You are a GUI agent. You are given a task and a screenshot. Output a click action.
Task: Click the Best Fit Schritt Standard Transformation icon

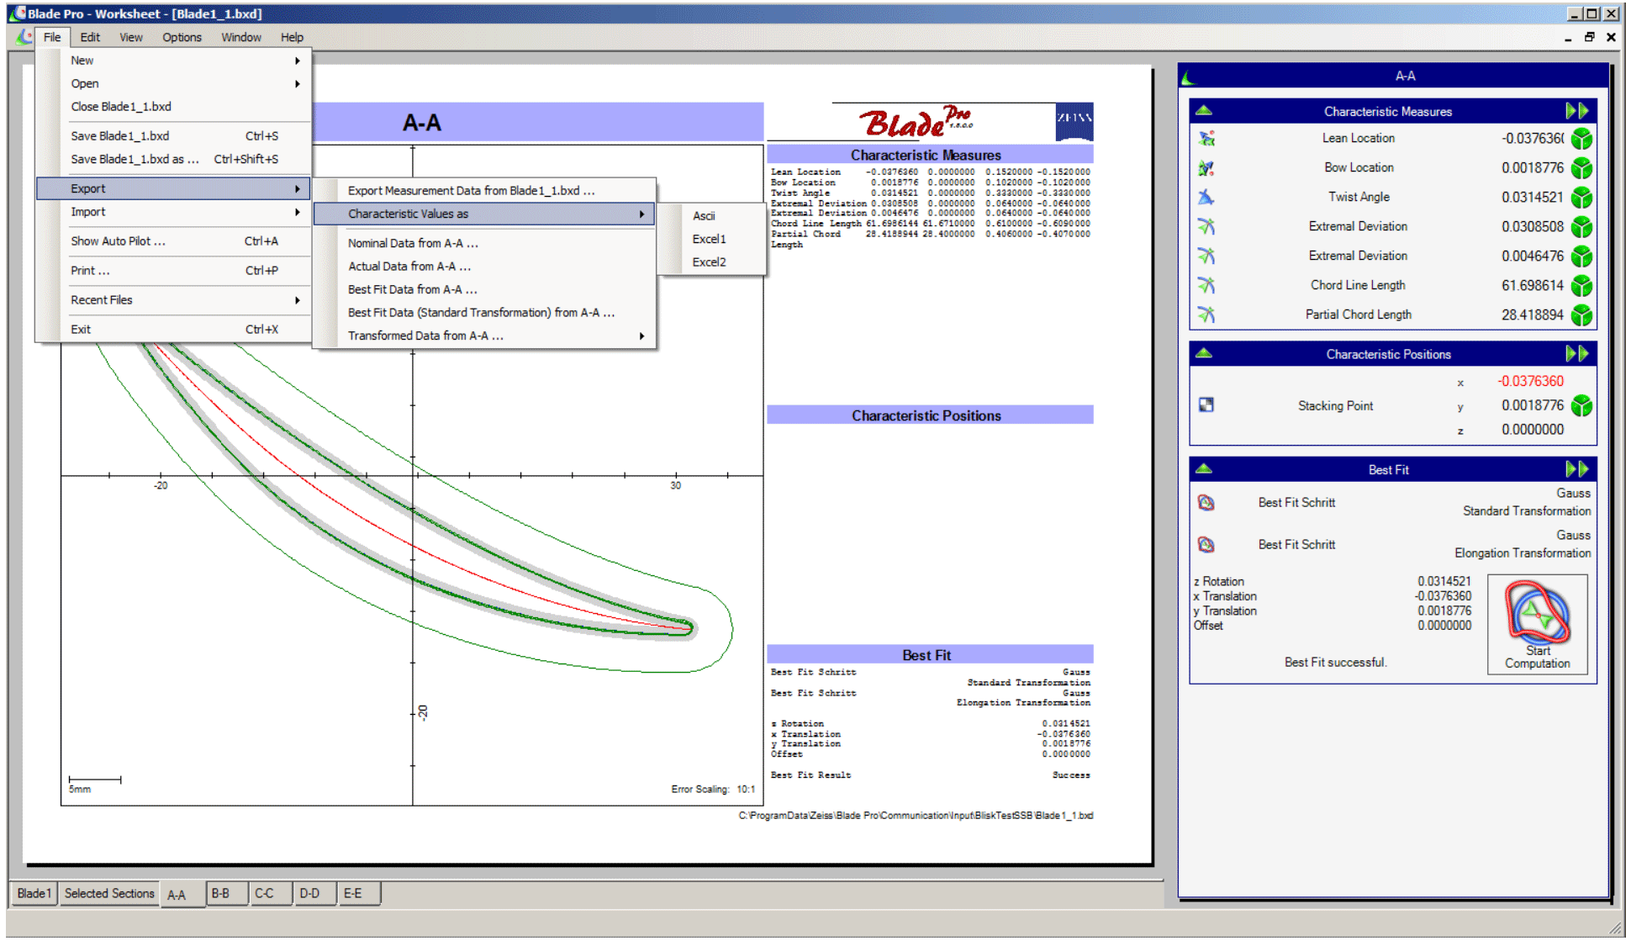click(x=1206, y=503)
